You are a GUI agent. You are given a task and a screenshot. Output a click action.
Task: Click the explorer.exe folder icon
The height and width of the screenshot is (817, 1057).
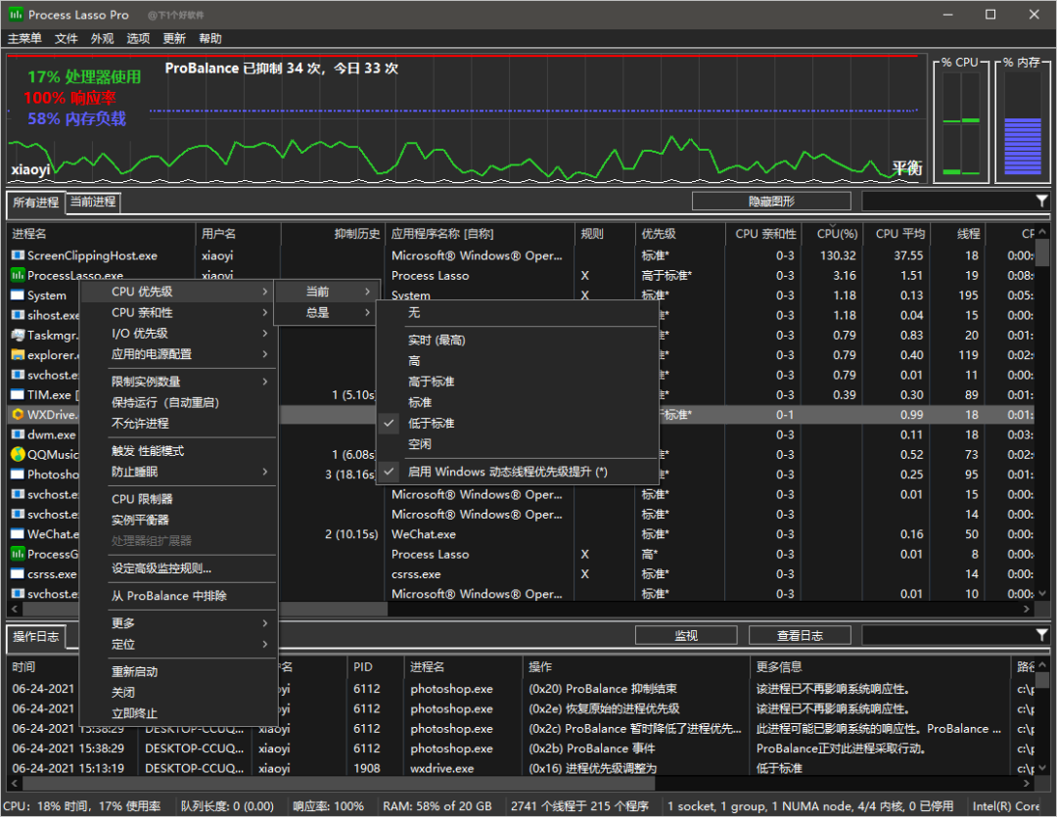pyautogui.click(x=18, y=355)
